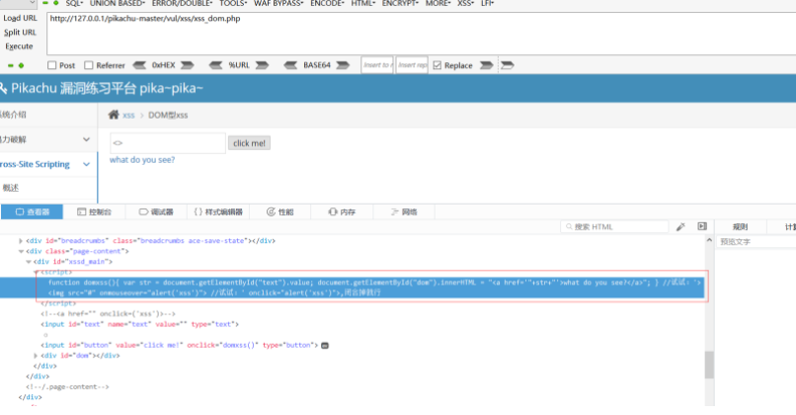
Task: Click the event badge next to button input
Action: pyautogui.click(x=325, y=346)
